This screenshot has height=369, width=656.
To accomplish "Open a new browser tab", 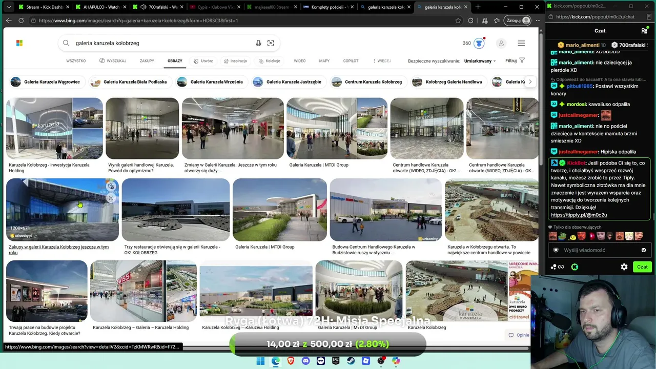I will 478,7.
